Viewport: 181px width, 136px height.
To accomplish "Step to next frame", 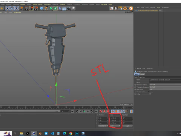I will (88, 111).
